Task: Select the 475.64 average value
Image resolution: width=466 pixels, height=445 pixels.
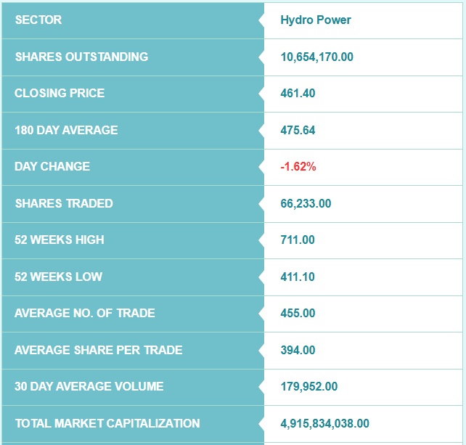Action: pos(298,131)
